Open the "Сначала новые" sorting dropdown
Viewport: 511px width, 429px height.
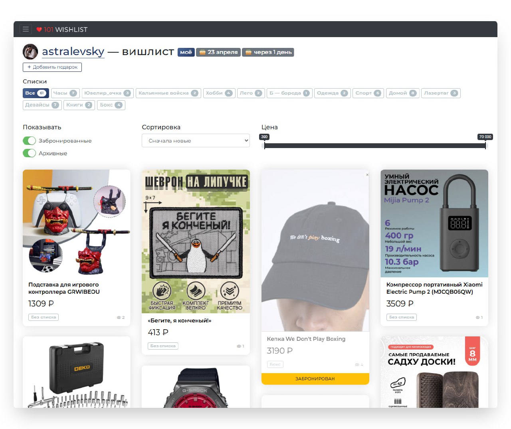tap(196, 140)
